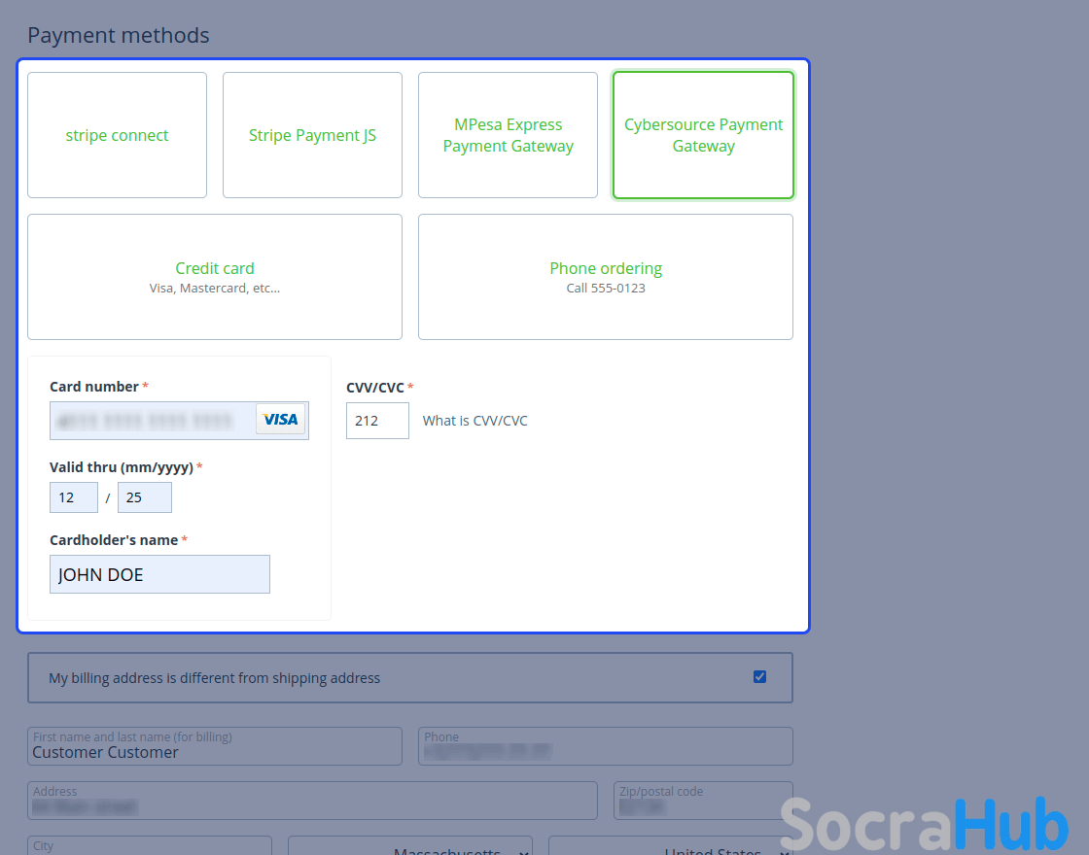Open the Massachusetts state dropdown
This screenshot has width=1089, height=855.
tap(410, 847)
